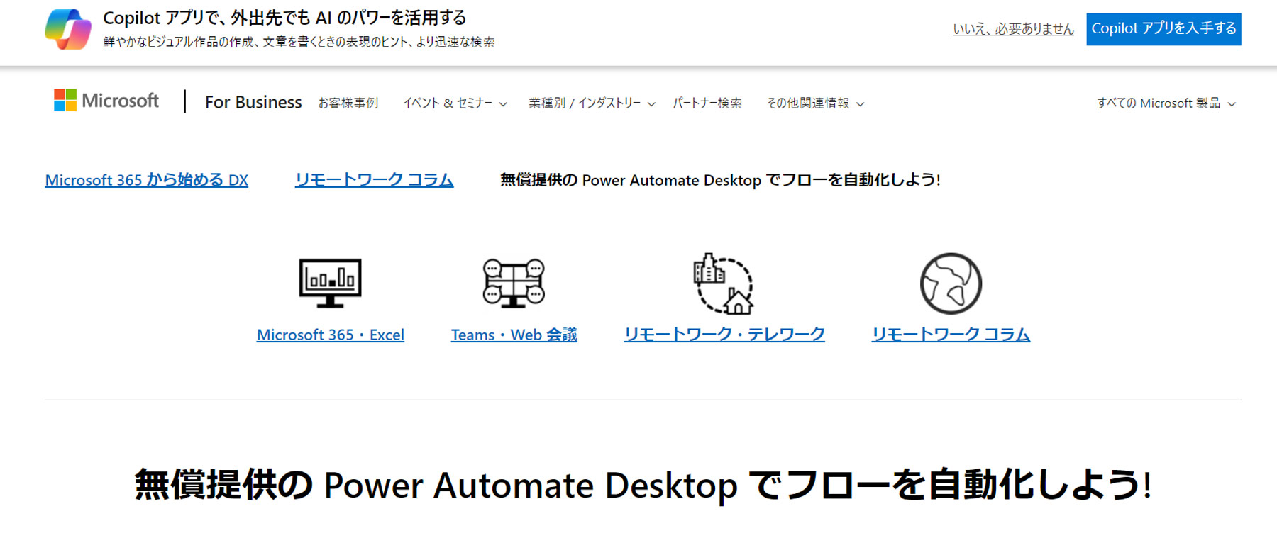Click the video meeting icon above Teams・Web 会議
The image size is (1277, 538).
click(514, 283)
